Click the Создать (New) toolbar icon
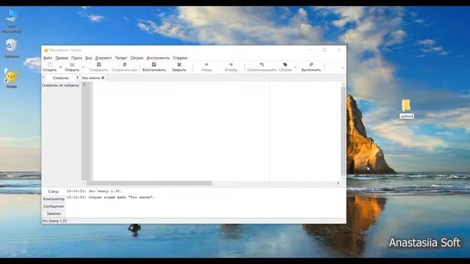This screenshot has height=264, width=470. coord(49,67)
